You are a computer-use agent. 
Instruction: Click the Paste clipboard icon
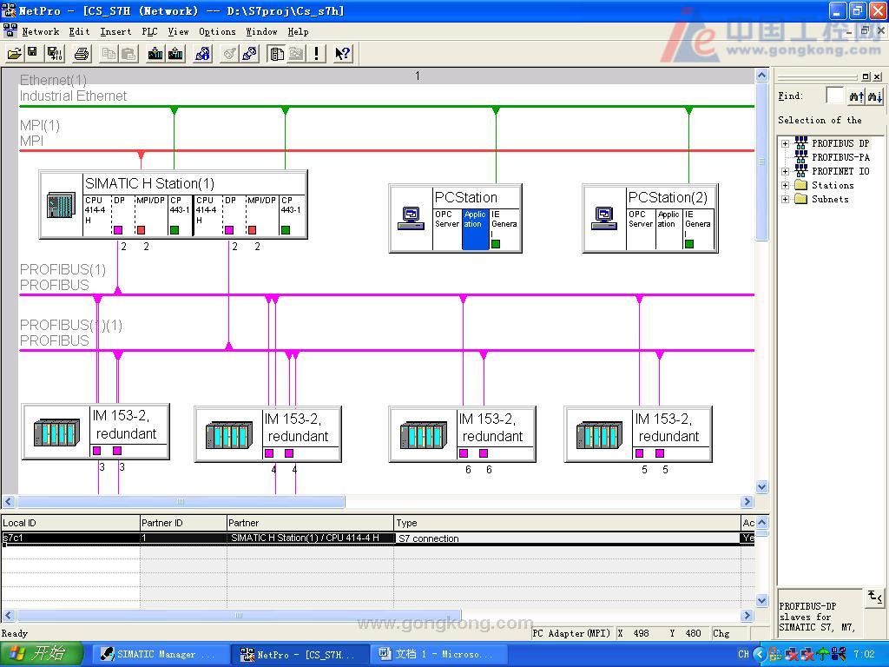click(128, 54)
